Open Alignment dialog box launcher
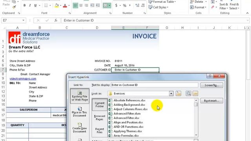Image resolution: width=251 pixels, height=141 pixels. 110,13
